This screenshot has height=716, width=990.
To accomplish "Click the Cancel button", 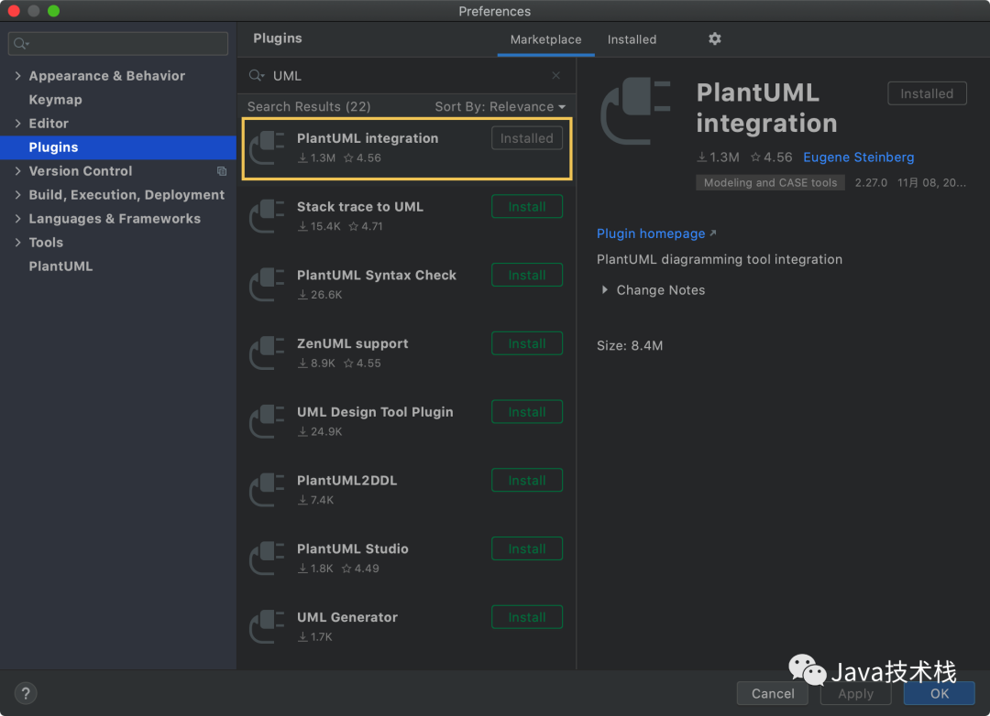I will coord(772,693).
